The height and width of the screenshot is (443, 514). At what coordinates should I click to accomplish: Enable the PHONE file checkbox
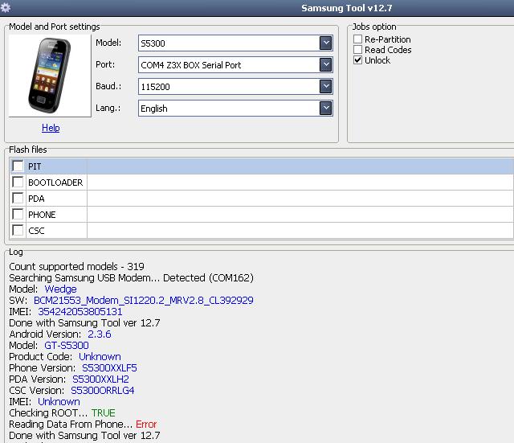coord(18,215)
